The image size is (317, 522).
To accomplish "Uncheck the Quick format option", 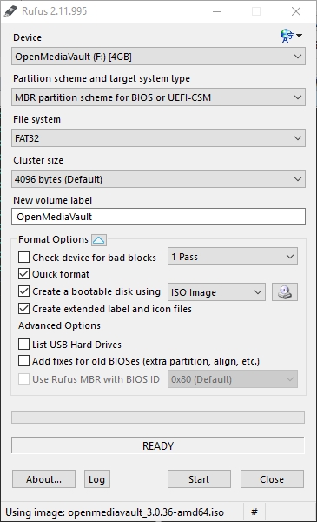I will (x=24, y=274).
